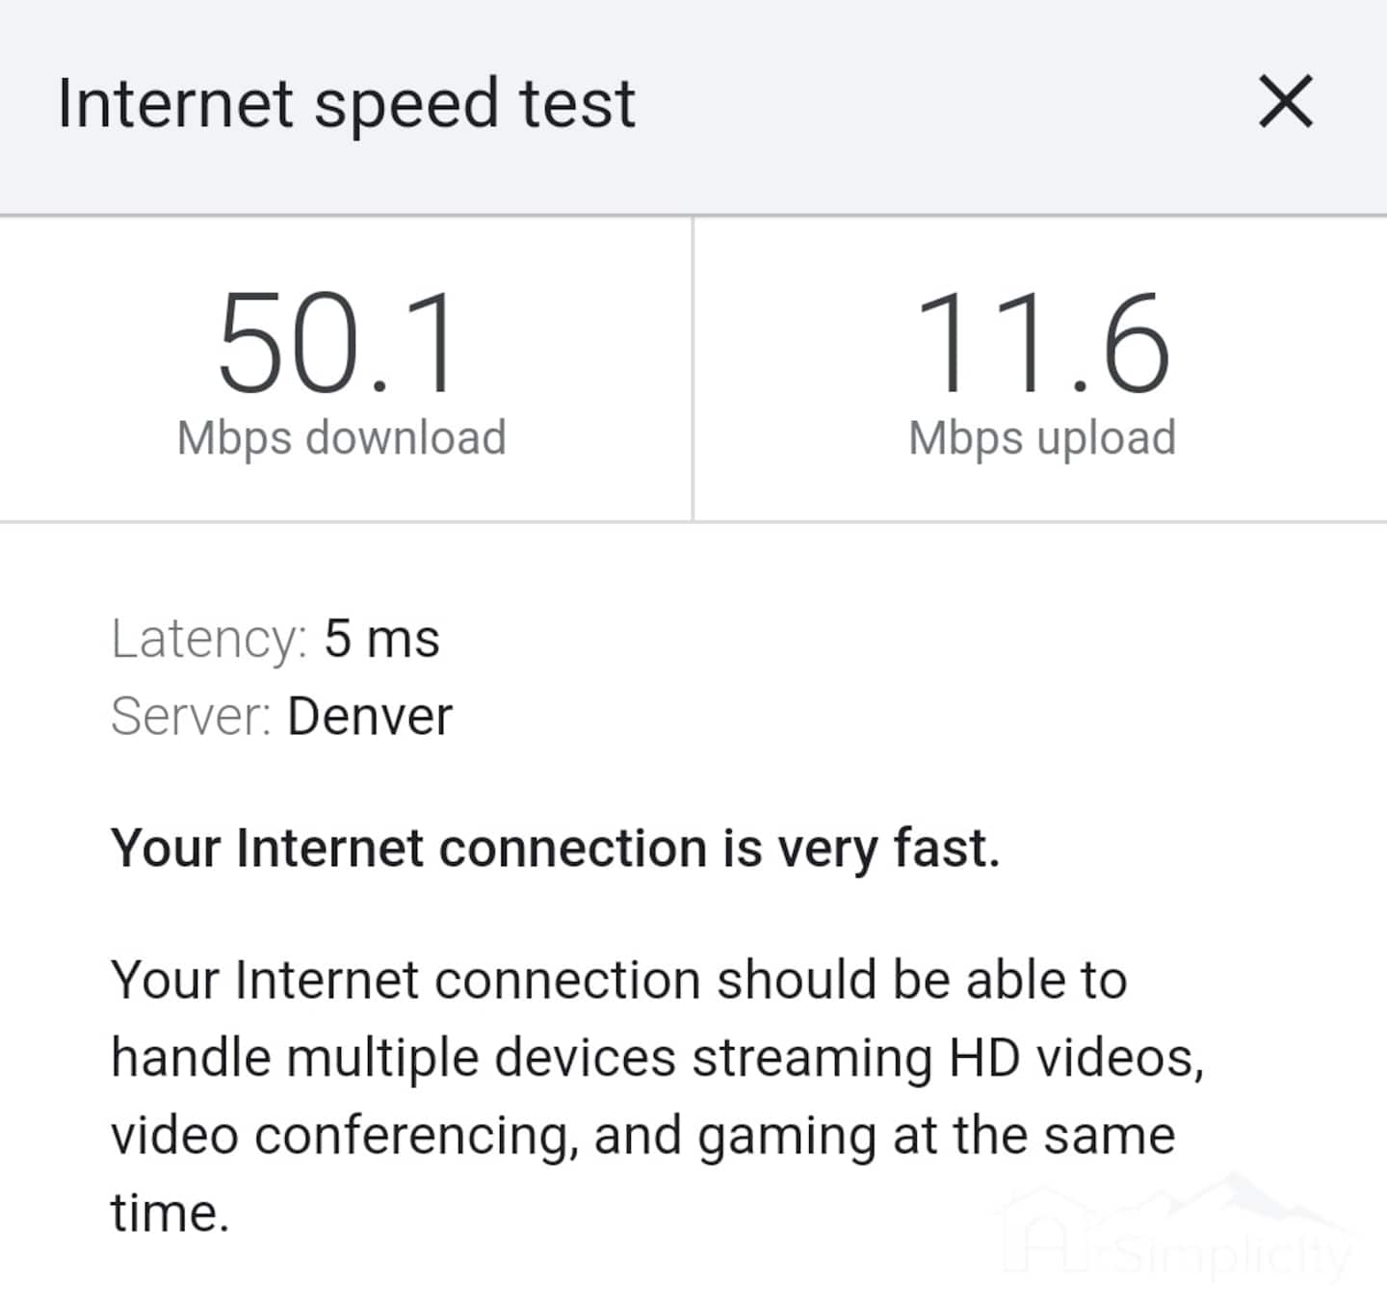Click the line mentioning "streaming HD videos"

click(x=657, y=1058)
